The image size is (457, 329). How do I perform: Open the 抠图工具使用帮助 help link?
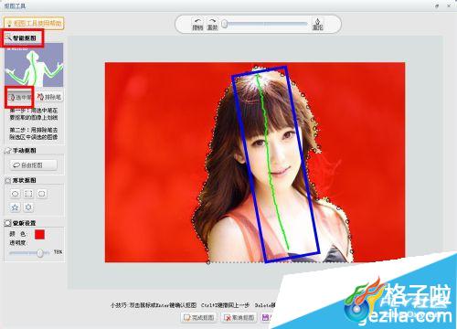[x=34, y=23]
